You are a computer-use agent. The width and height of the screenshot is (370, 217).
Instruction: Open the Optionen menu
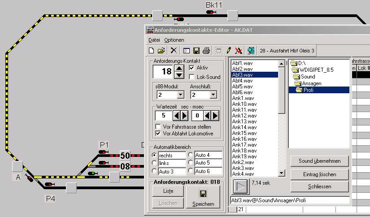pyautogui.click(x=174, y=40)
